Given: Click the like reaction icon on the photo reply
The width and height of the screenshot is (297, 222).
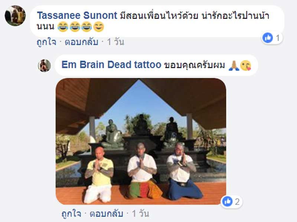Looking at the screenshot, I should [x=227, y=201].
